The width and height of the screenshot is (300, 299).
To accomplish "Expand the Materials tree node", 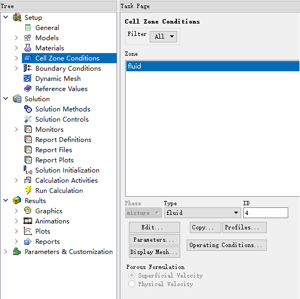I will click(17, 48).
